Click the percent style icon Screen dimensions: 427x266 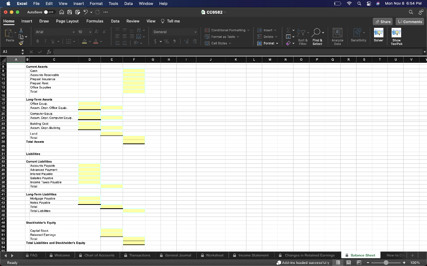166,41
